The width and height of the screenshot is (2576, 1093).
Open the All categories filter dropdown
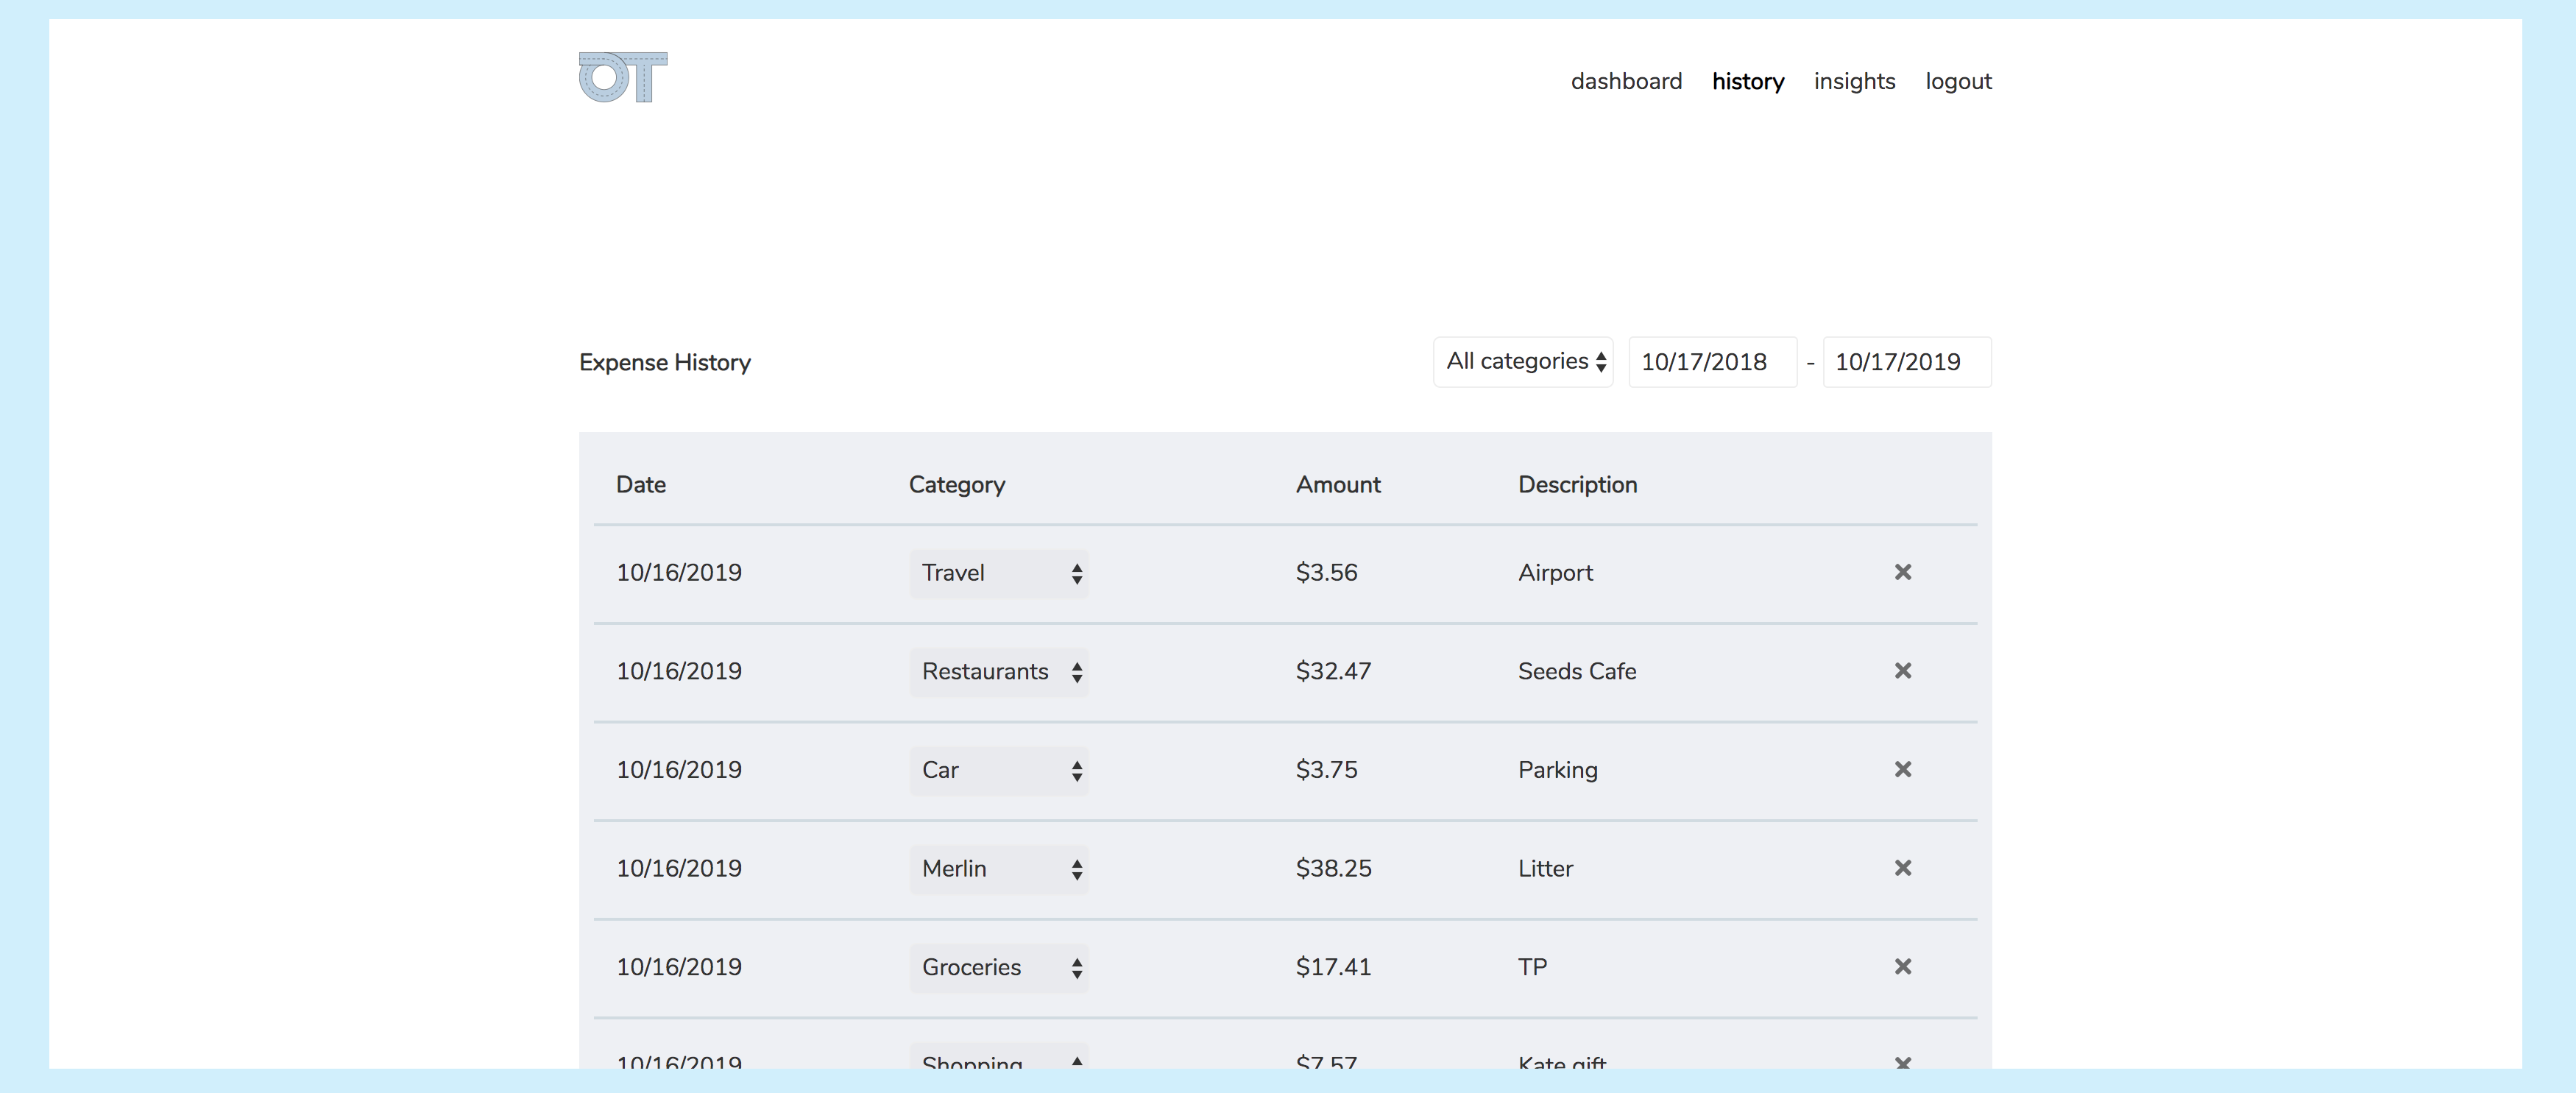click(x=1522, y=362)
